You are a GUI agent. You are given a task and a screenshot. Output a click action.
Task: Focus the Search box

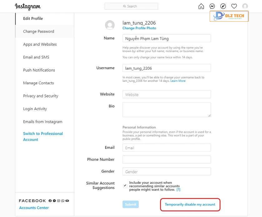point(131,6)
